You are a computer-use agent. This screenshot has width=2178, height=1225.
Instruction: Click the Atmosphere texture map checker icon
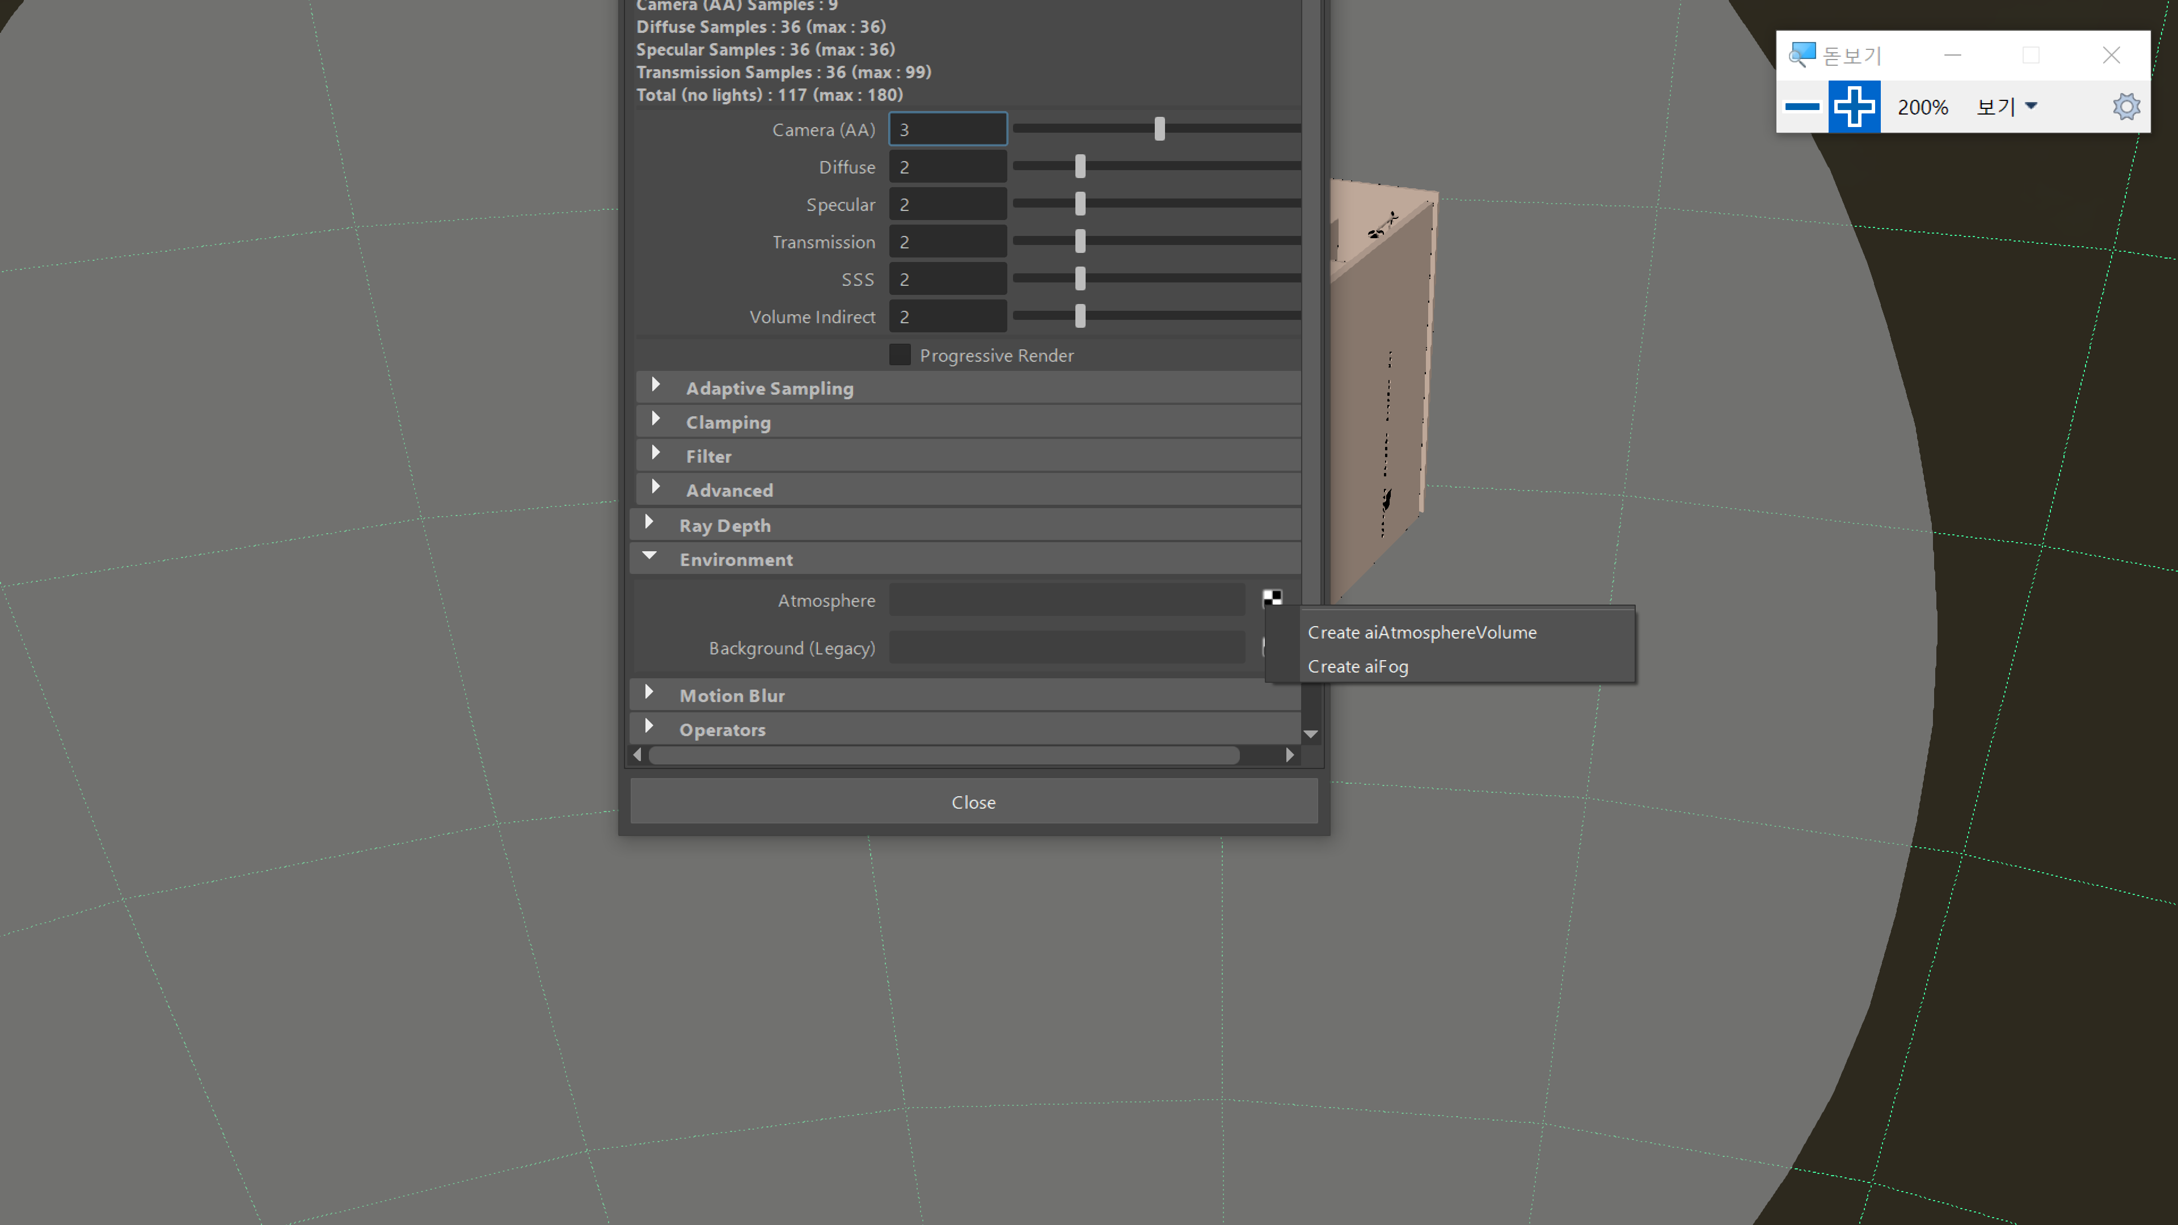[1272, 598]
